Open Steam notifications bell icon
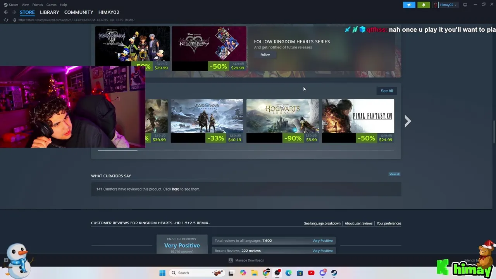 pos(424,5)
